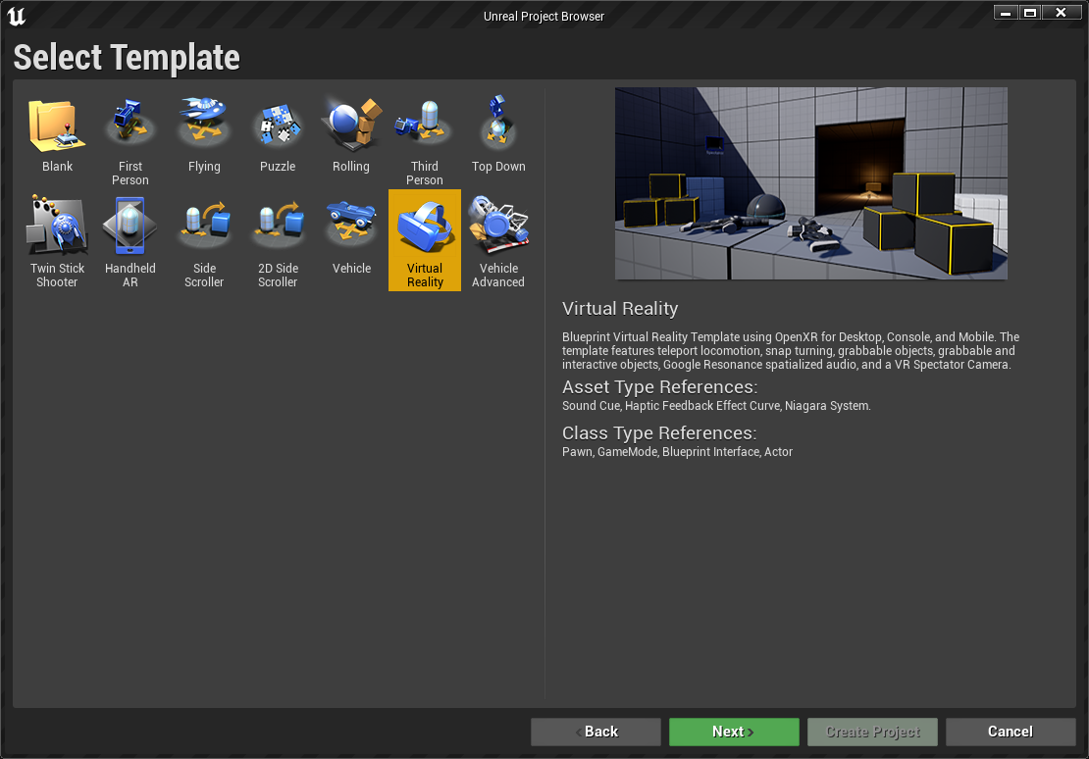Close the Unreal Project Browser window
This screenshot has width=1089, height=759.
point(1061,13)
